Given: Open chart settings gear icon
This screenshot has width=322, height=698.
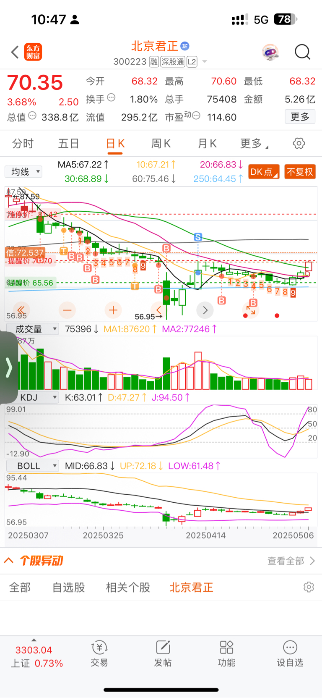Looking at the screenshot, I should 299,143.
